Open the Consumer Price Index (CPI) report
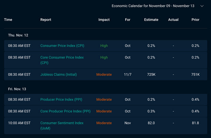 (62, 46)
